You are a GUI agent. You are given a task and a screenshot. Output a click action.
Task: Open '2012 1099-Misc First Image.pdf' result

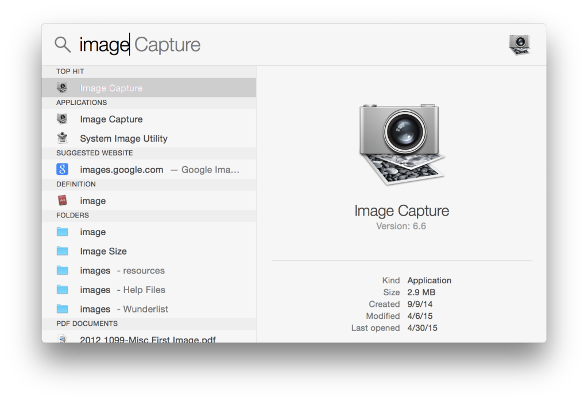(149, 337)
